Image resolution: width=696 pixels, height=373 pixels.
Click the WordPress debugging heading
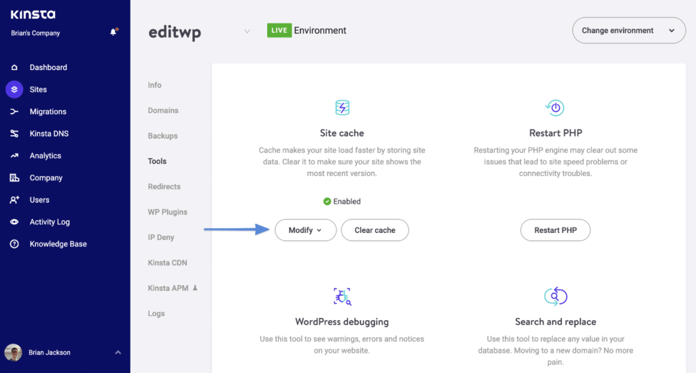(x=342, y=322)
